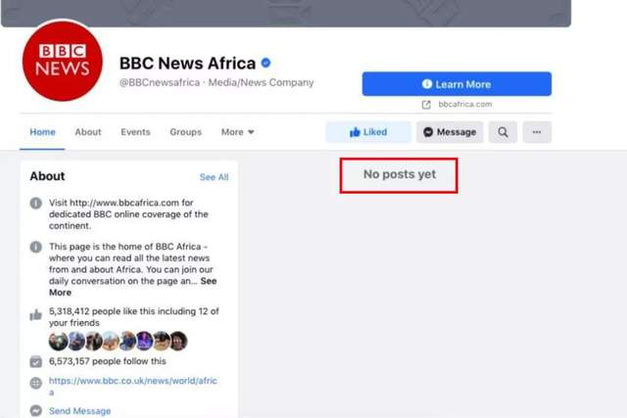The width and height of the screenshot is (627, 418).
Task: Click the BBC News profile picture
Action: pos(62,60)
